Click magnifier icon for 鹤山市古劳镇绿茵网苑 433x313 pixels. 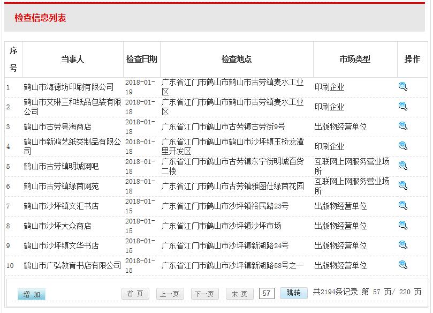pyautogui.click(x=403, y=185)
